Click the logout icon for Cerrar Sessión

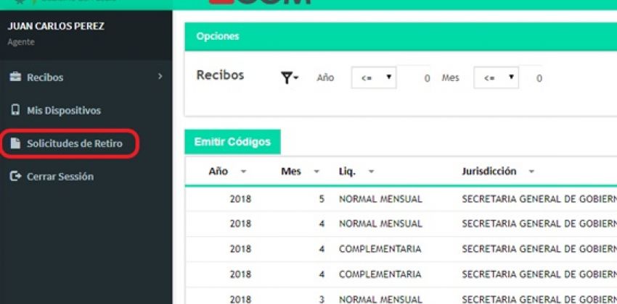click(15, 177)
